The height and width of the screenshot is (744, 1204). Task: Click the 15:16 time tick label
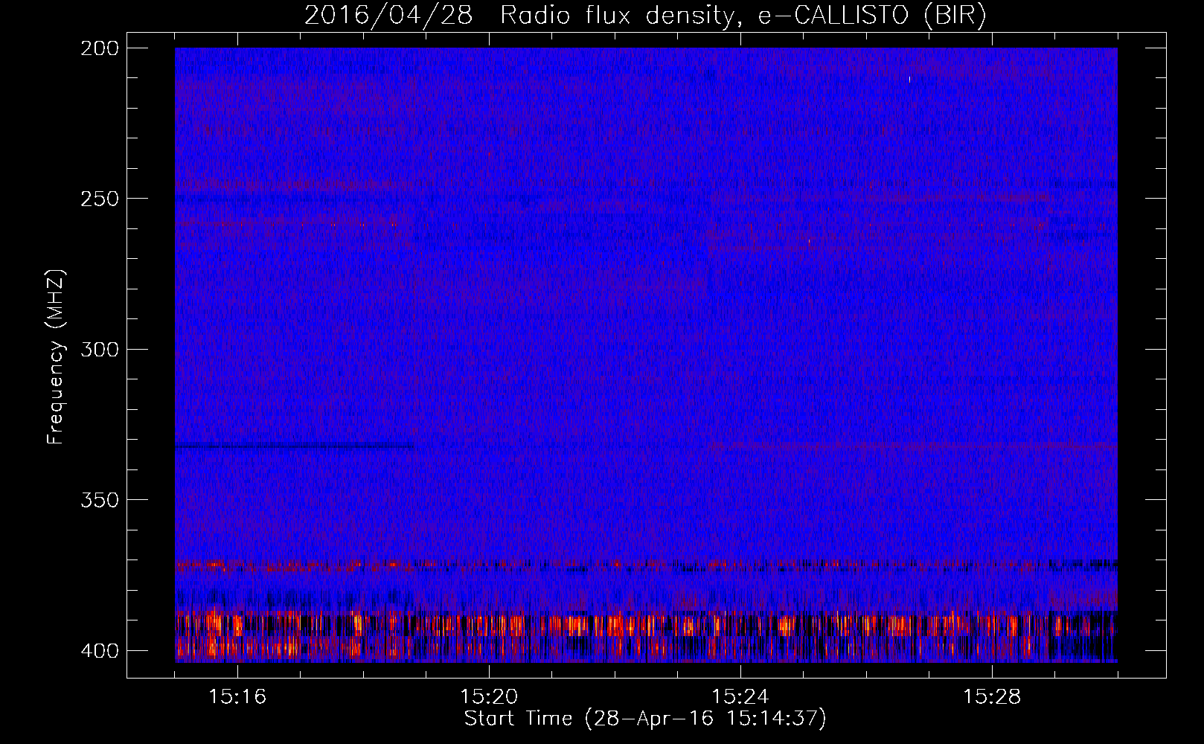(237, 696)
